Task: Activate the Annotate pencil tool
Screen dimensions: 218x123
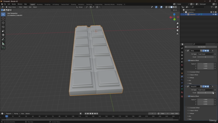Action: click(x=3, y=40)
